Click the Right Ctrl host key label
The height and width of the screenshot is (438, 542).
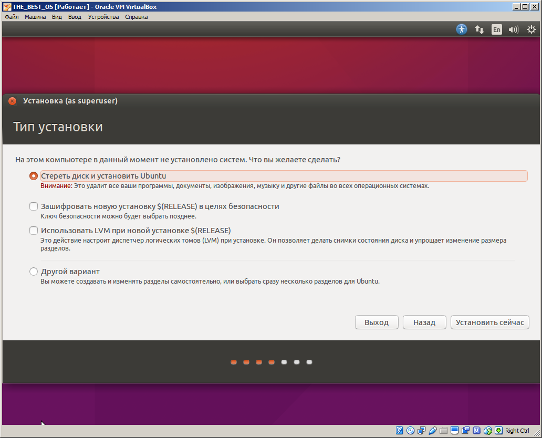point(517,431)
